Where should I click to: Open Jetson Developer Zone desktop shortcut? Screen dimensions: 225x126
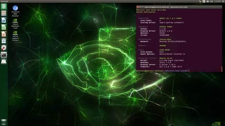(x=15, y=24)
